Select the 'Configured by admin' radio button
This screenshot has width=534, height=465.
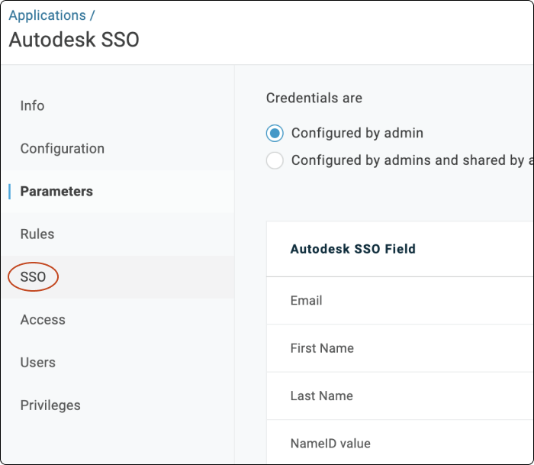coord(275,134)
